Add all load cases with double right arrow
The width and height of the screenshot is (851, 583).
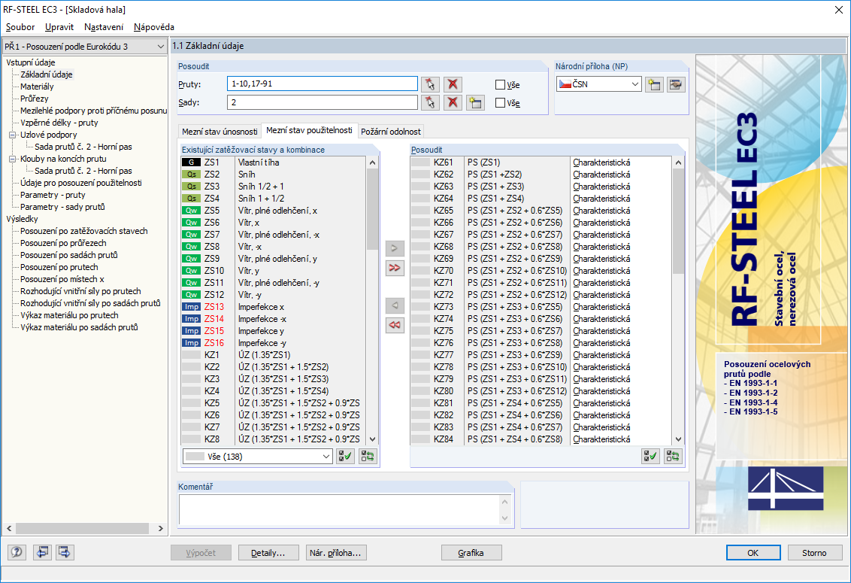[395, 268]
